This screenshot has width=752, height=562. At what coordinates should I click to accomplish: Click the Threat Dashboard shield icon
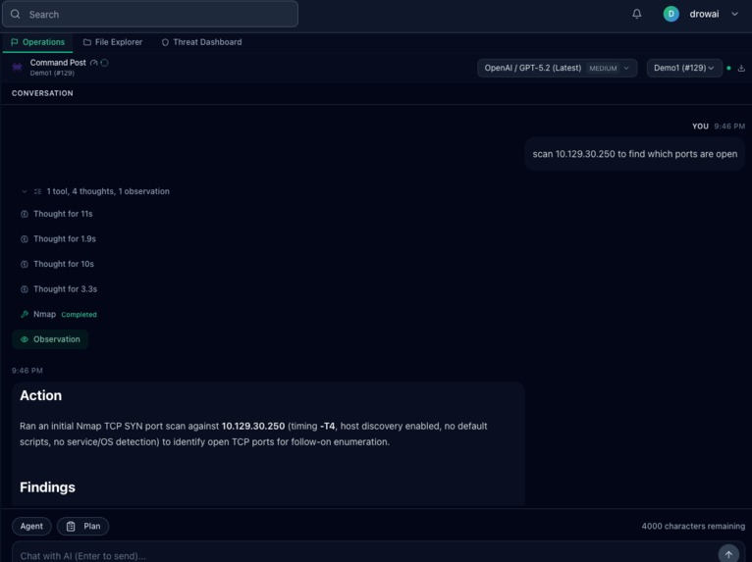pyautogui.click(x=165, y=42)
